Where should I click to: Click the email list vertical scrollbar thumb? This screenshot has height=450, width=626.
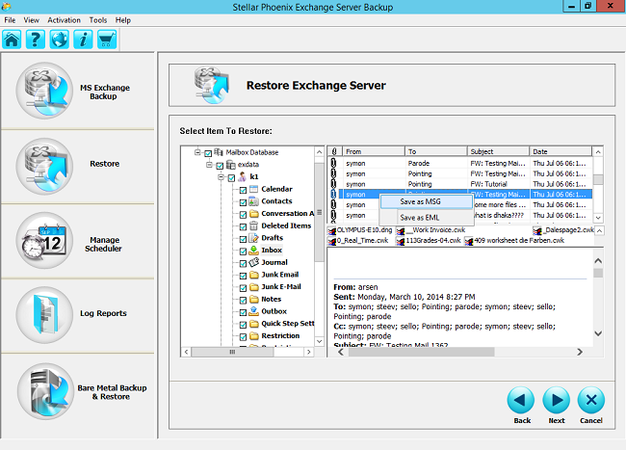[x=598, y=179]
